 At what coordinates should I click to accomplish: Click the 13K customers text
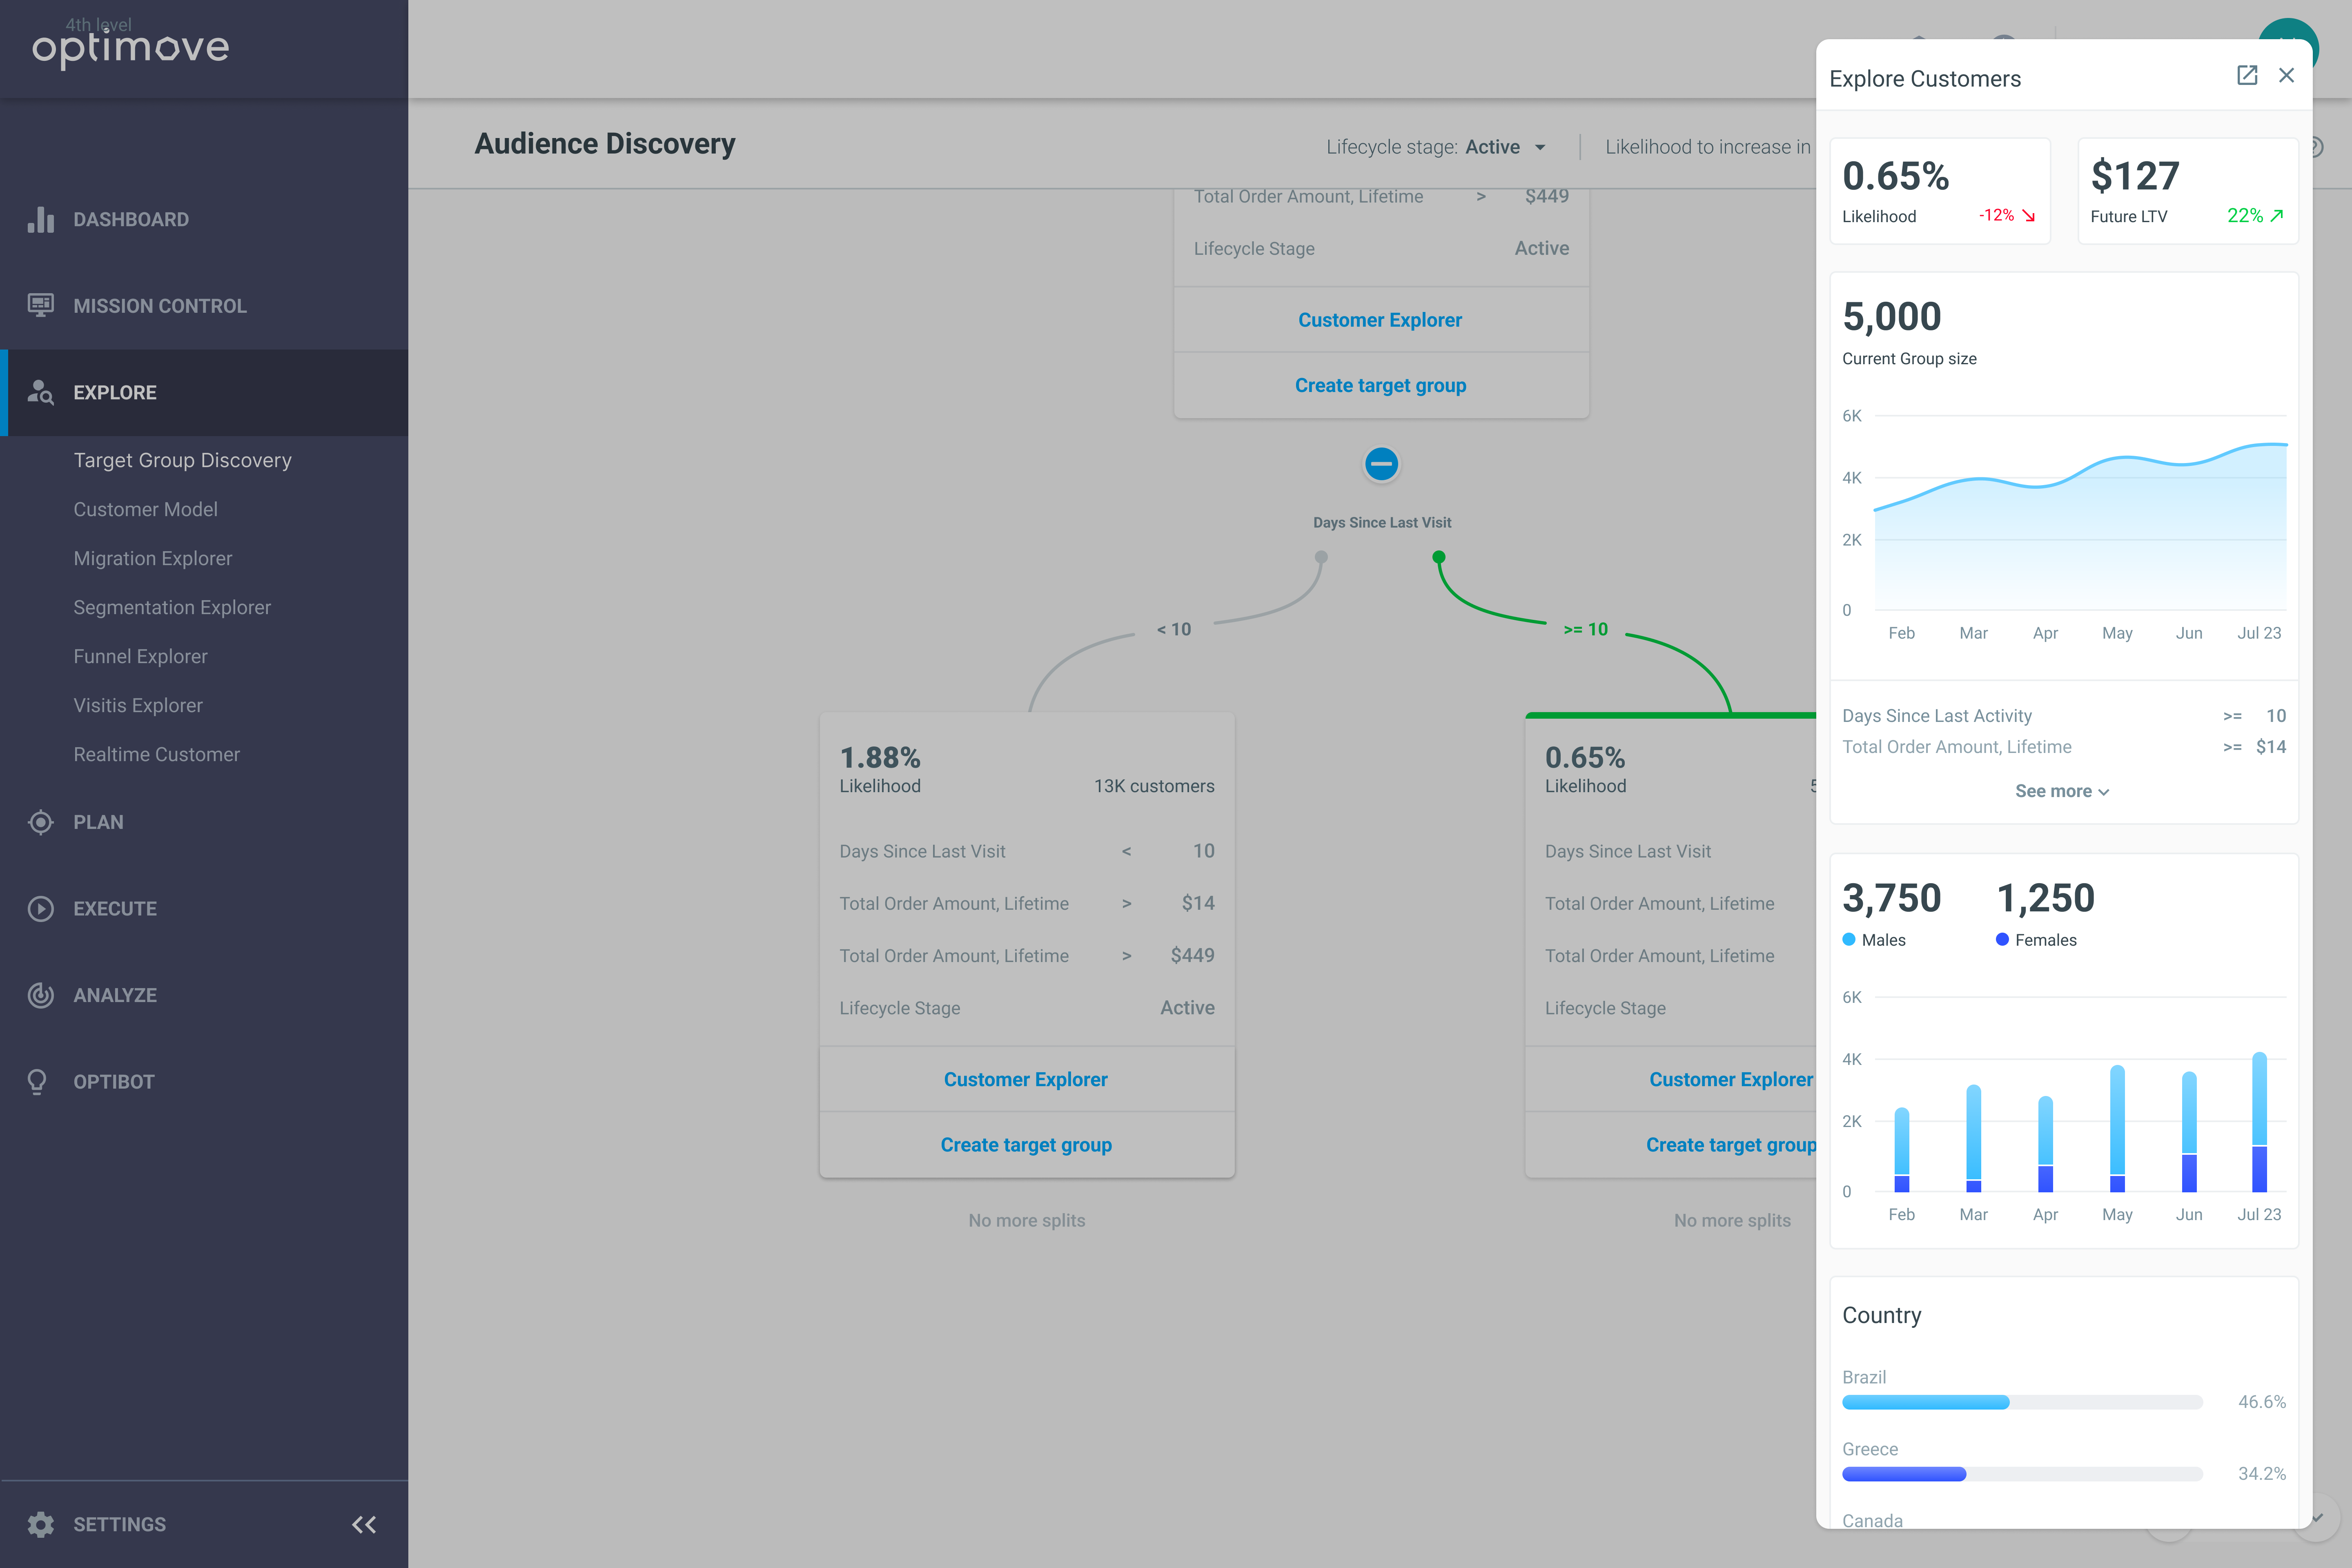tap(1154, 786)
